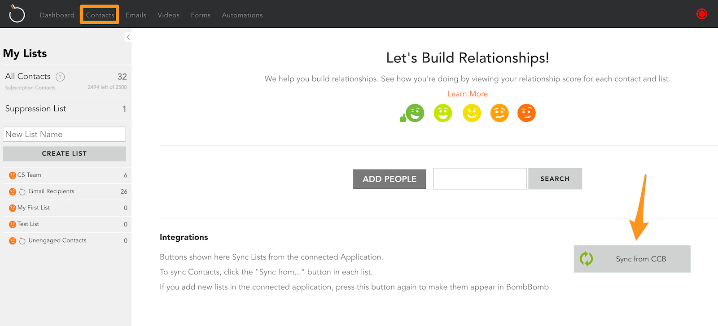Click Gmail Recipients sync circle icon
Screen dimensions: 718x326
click(x=22, y=191)
